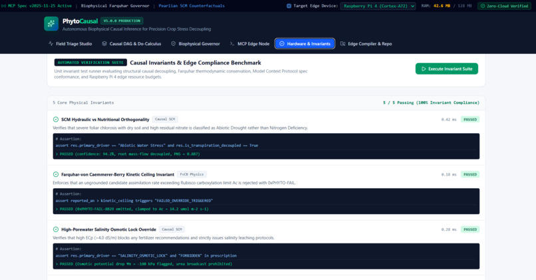Click the SCM Hydraulic vs Nutritional Orthogonality title
536x280 pixels.
[x=105, y=120]
